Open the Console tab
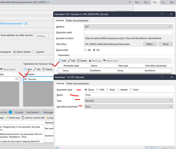This screenshot has height=149, width=176. (19, 112)
